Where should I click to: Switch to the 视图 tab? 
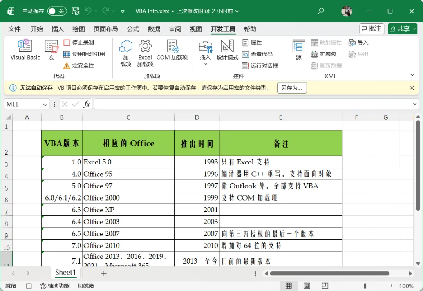pyautogui.click(x=196, y=29)
